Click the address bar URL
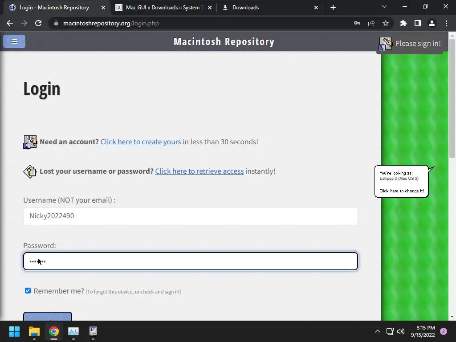 (111, 23)
